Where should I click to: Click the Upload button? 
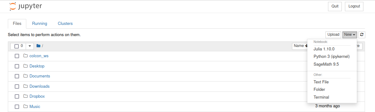tap(333, 35)
